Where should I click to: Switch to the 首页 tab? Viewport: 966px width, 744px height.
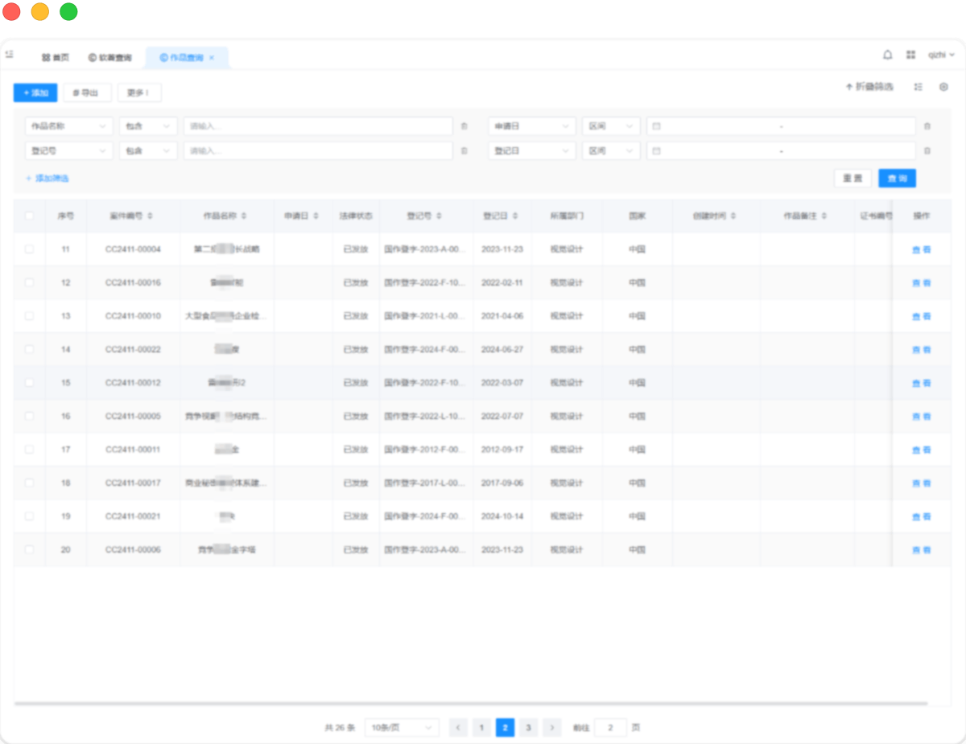(56, 58)
